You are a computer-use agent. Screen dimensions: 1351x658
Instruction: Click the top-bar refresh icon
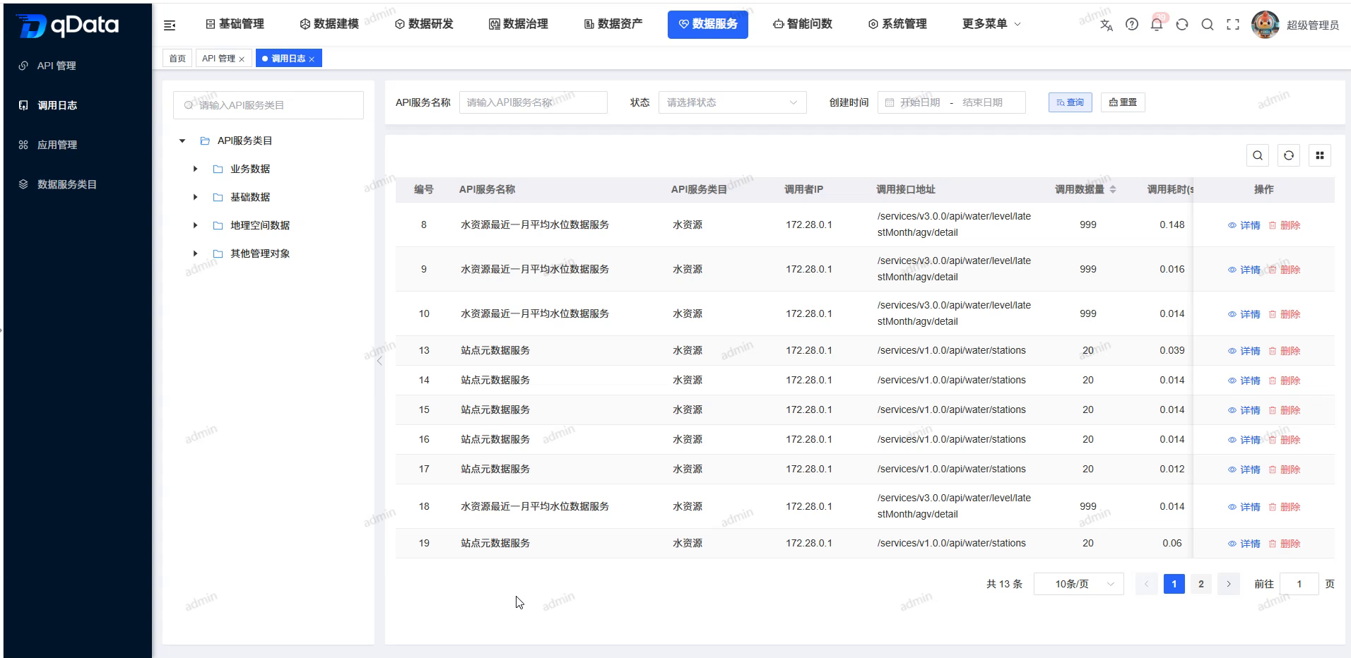coord(1182,25)
